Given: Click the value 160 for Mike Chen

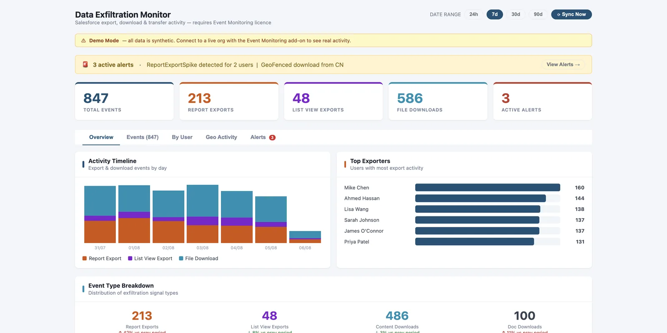Looking at the screenshot, I should 579,188.
